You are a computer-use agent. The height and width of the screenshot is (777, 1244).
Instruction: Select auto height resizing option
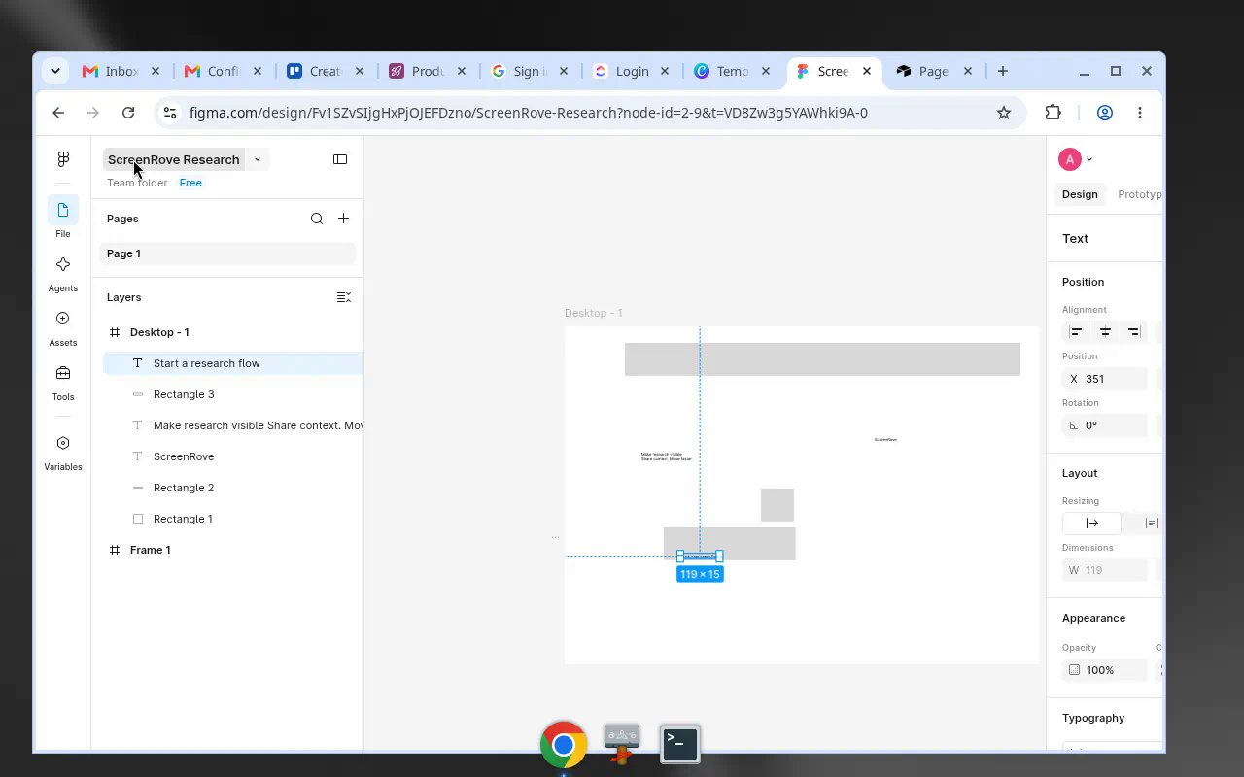(1152, 524)
